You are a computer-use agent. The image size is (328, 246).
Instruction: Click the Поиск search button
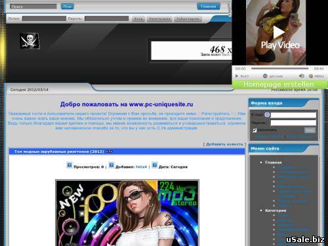click(67, 7)
